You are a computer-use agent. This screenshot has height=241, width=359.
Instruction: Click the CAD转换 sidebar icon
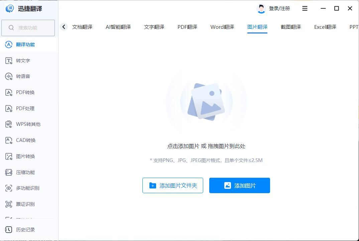click(x=9, y=140)
